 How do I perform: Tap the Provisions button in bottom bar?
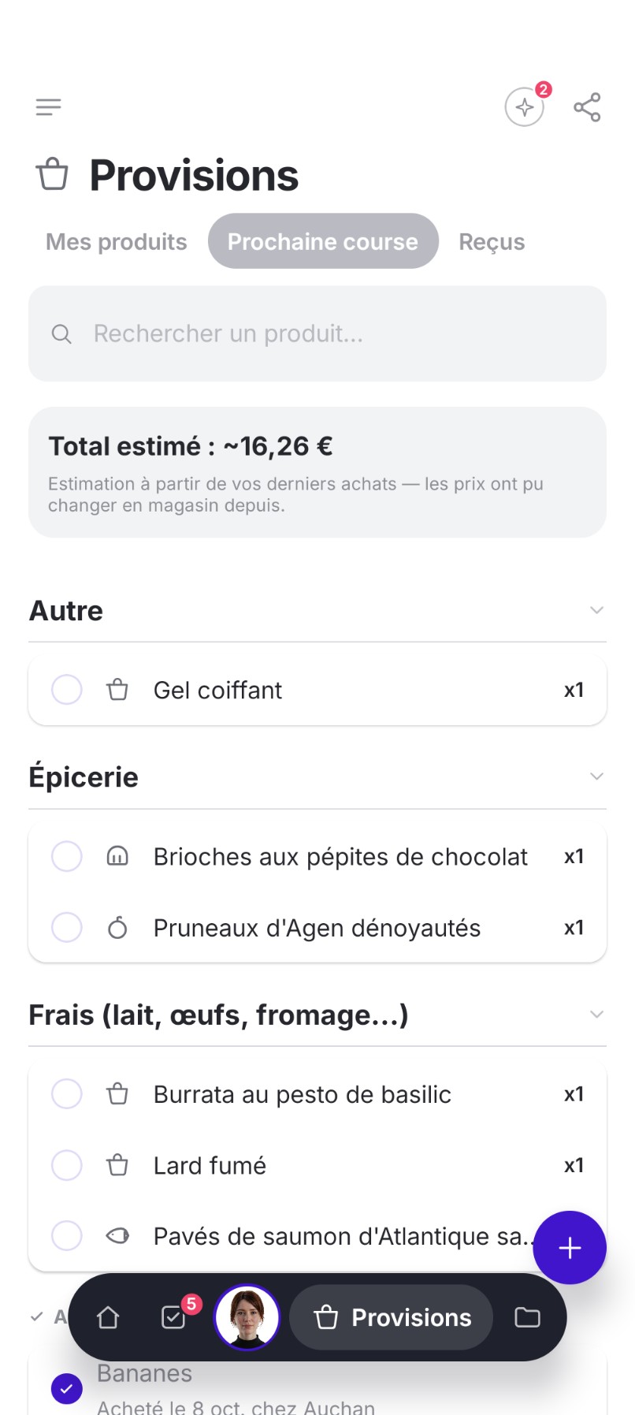(392, 1317)
